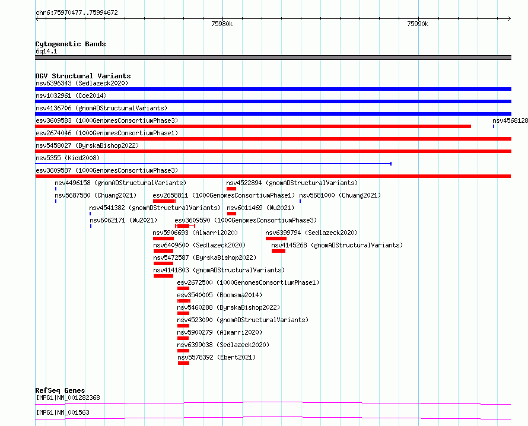Open esv2658811 (1000GenomesConsortiumPhase1) label

click(x=224, y=195)
